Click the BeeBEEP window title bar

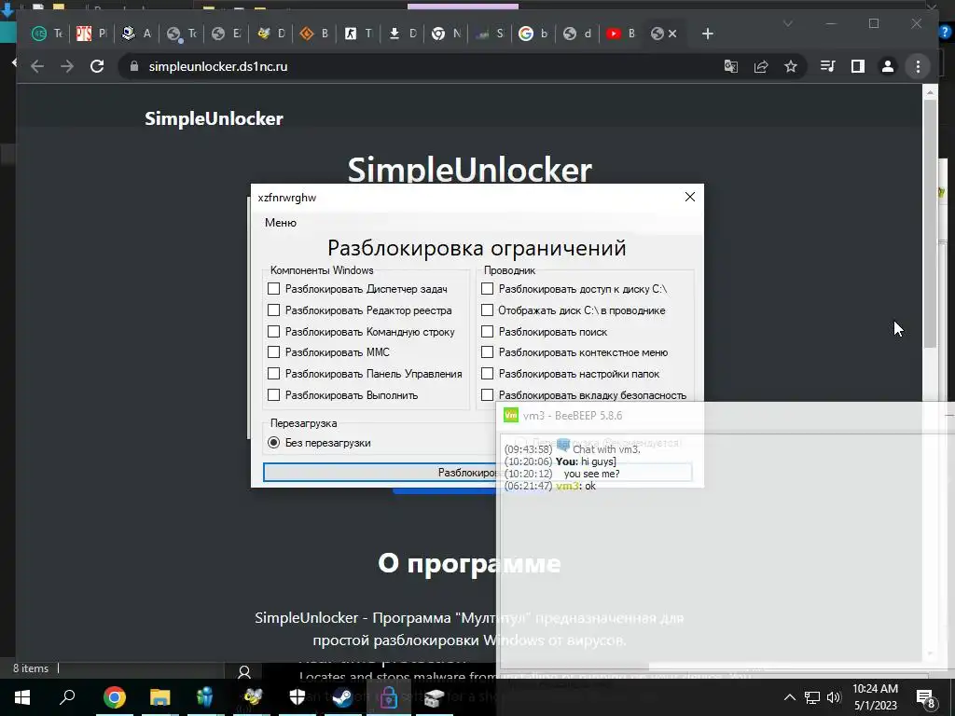tap(725, 415)
